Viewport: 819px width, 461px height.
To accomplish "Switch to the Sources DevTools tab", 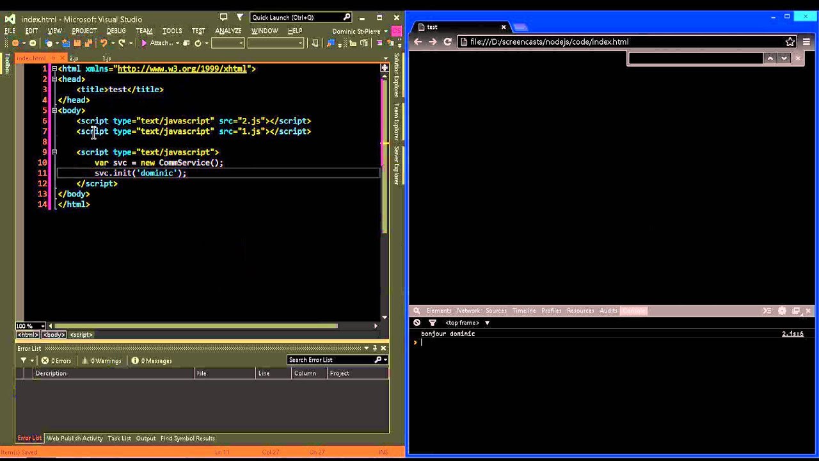I will click(x=496, y=311).
